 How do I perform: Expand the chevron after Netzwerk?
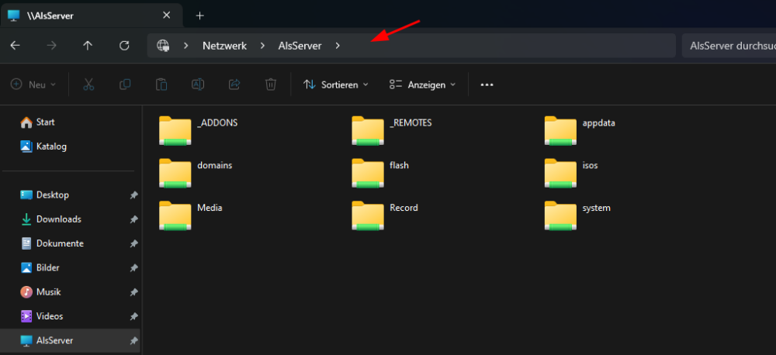(x=262, y=46)
